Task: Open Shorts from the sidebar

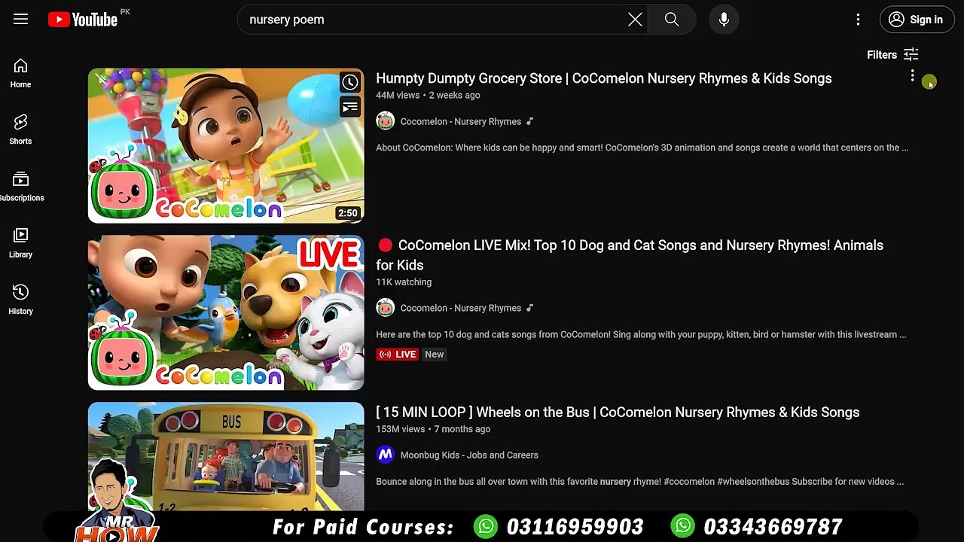Action: [20, 130]
